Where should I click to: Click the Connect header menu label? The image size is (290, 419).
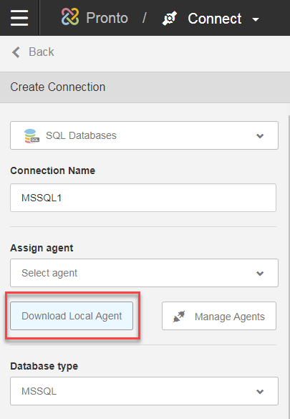pyautogui.click(x=215, y=19)
